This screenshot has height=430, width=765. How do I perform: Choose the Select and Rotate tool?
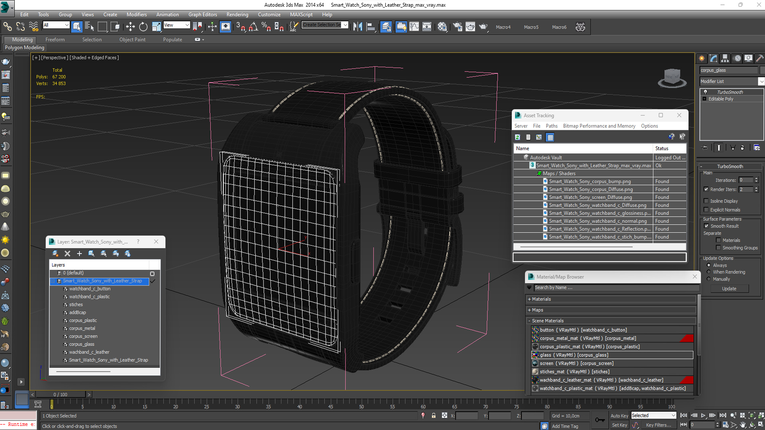[x=143, y=27]
